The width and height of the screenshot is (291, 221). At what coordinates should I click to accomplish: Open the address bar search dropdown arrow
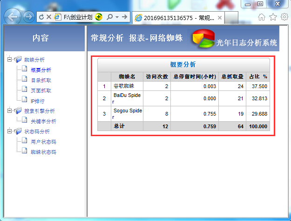pos(117,17)
